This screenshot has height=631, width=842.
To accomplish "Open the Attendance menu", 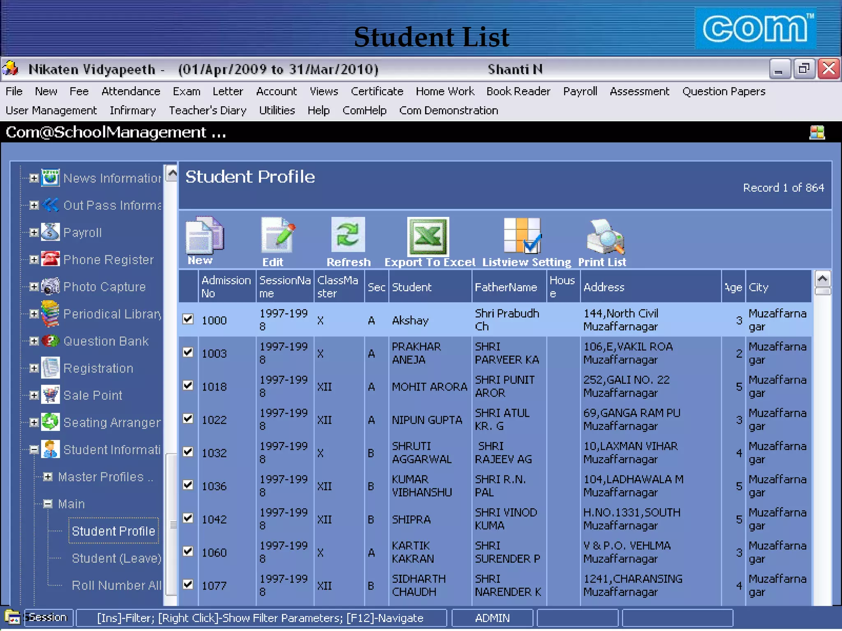I will tap(131, 91).
